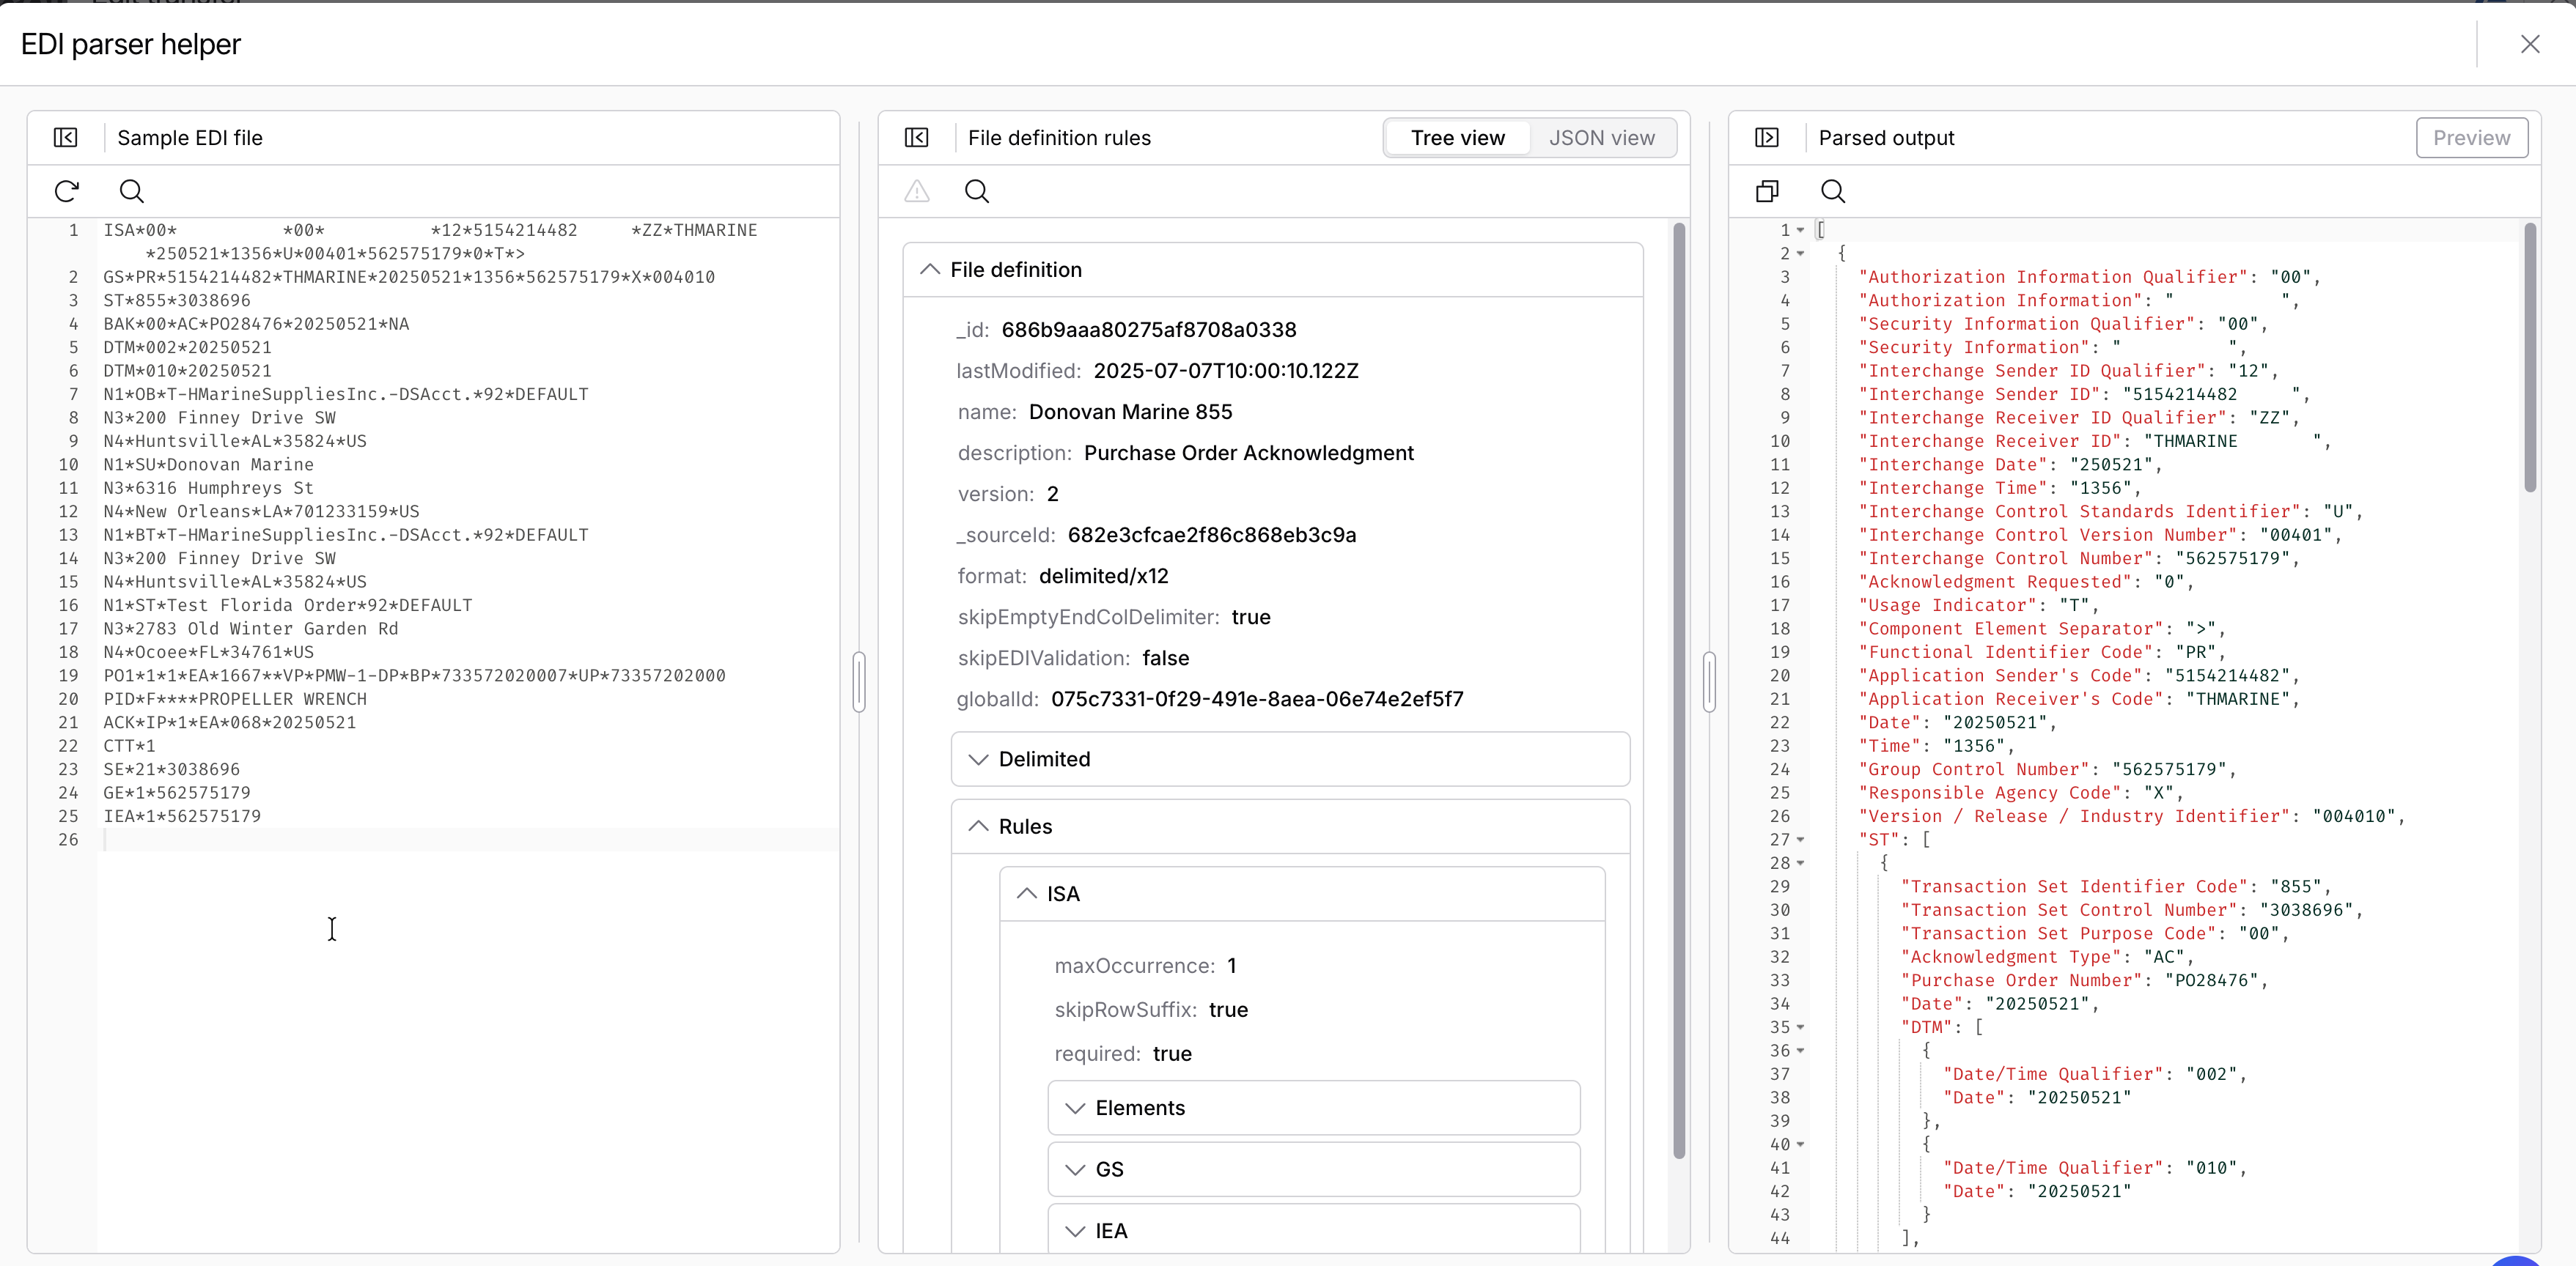Click the maxOccurrence value 1

click(x=1231, y=966)
